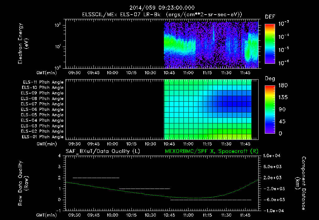
Task: Select the ELS-01 Pitch Angle row label
Action: pyautogui.click(x=42, y=137)
